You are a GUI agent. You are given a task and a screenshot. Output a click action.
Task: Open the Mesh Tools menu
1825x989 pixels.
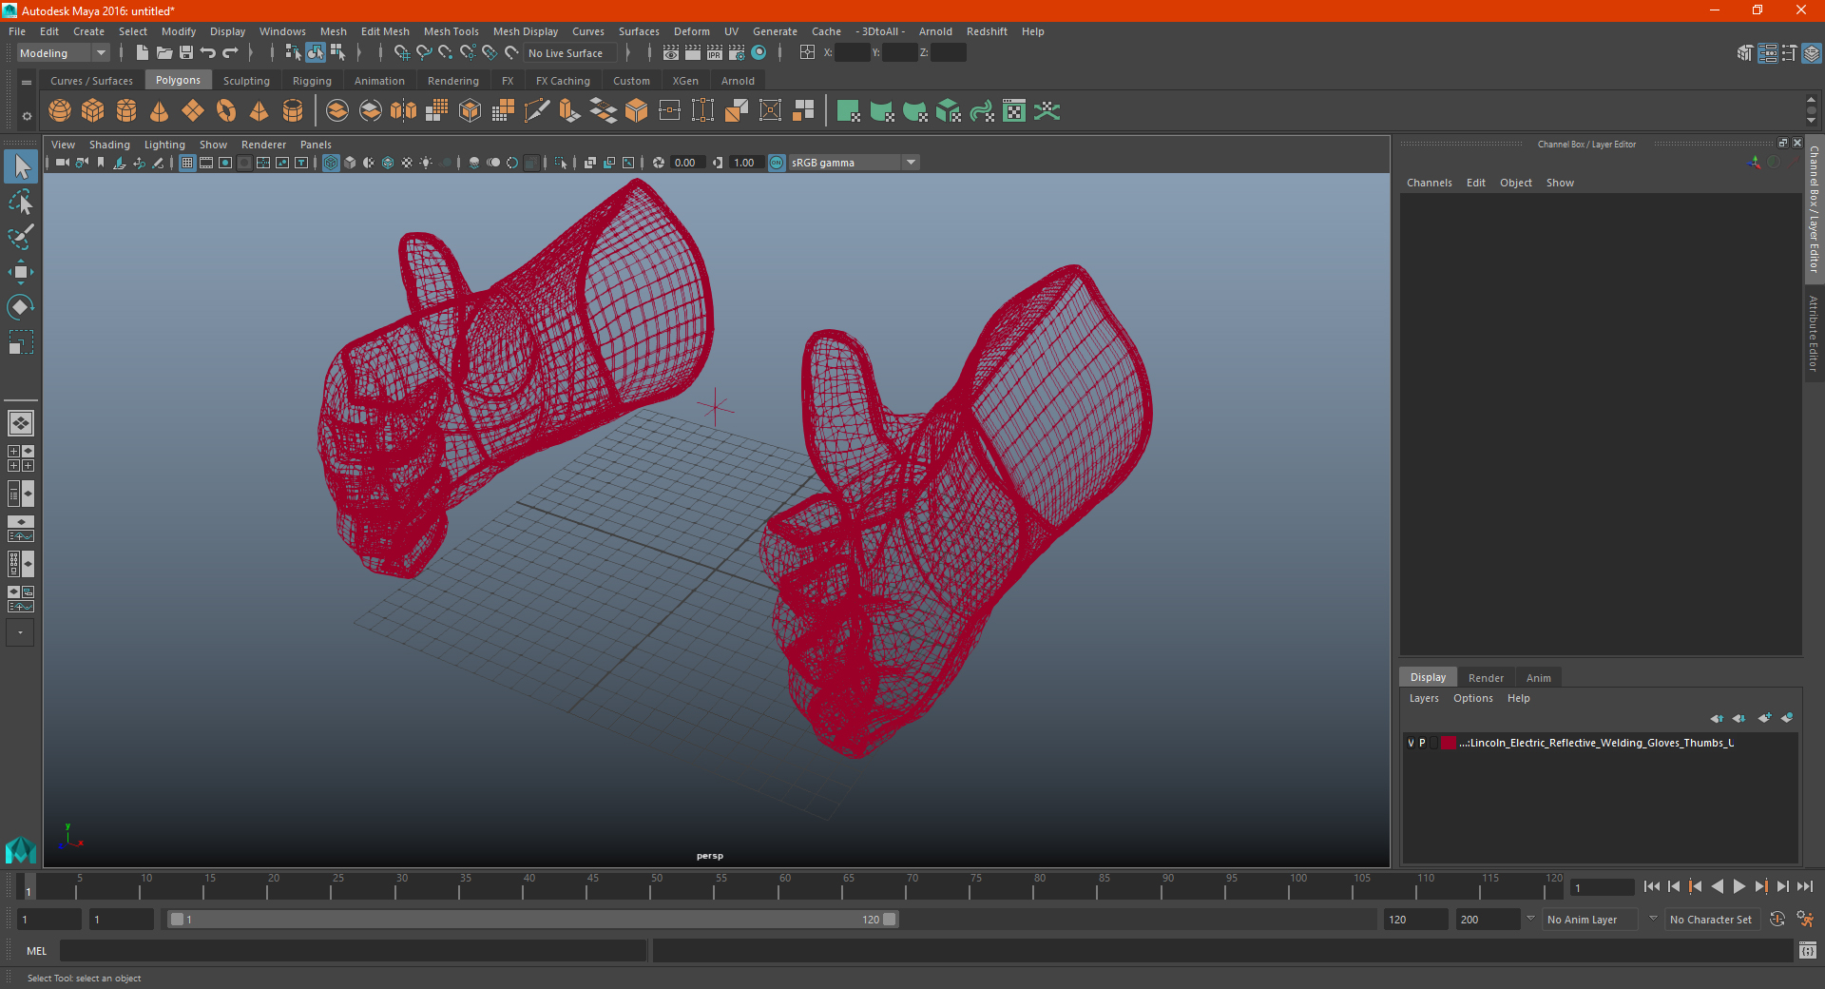click(x=451, y=31)
